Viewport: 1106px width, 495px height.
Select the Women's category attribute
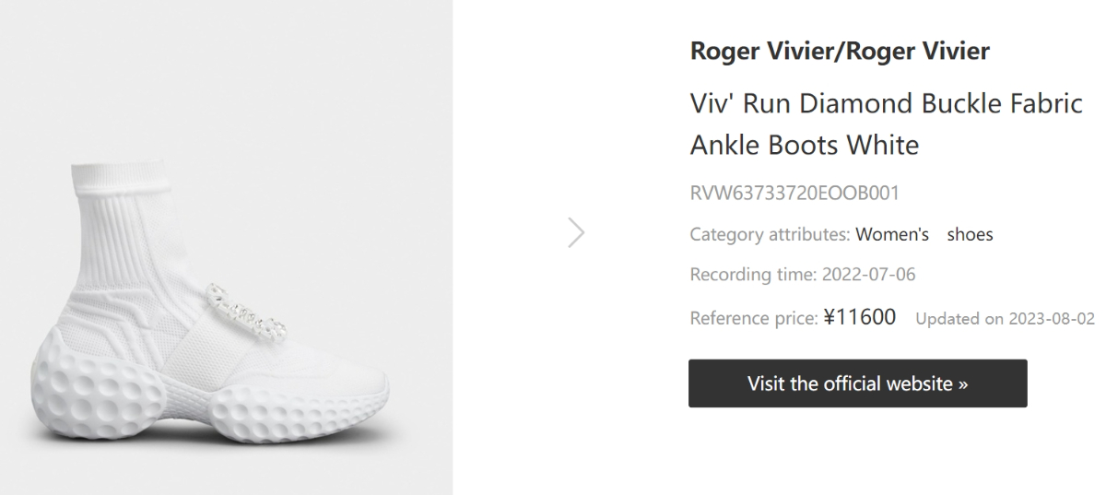point(892,234)
